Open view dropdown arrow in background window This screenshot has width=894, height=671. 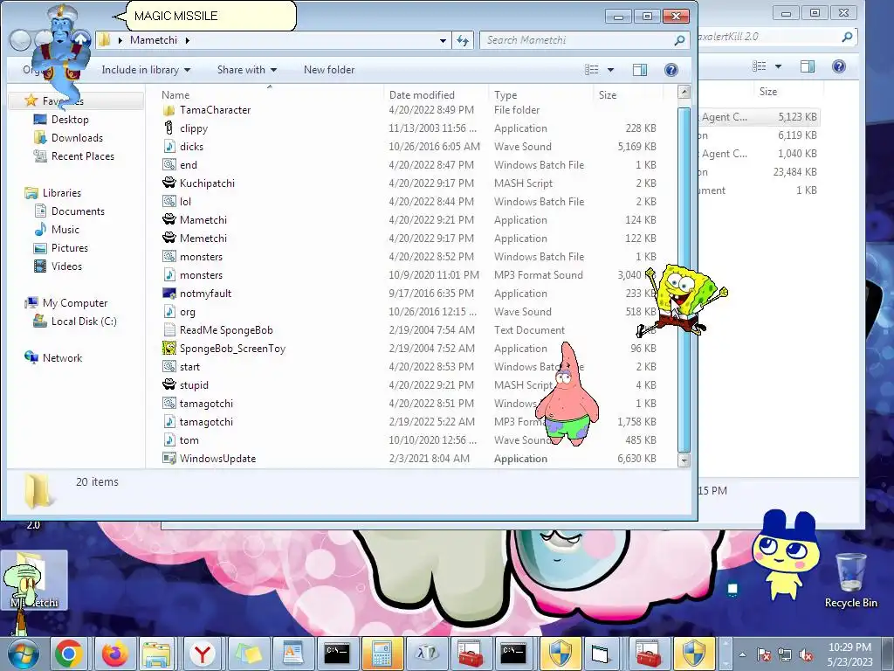pyautogui.click(x=778, y=66)
